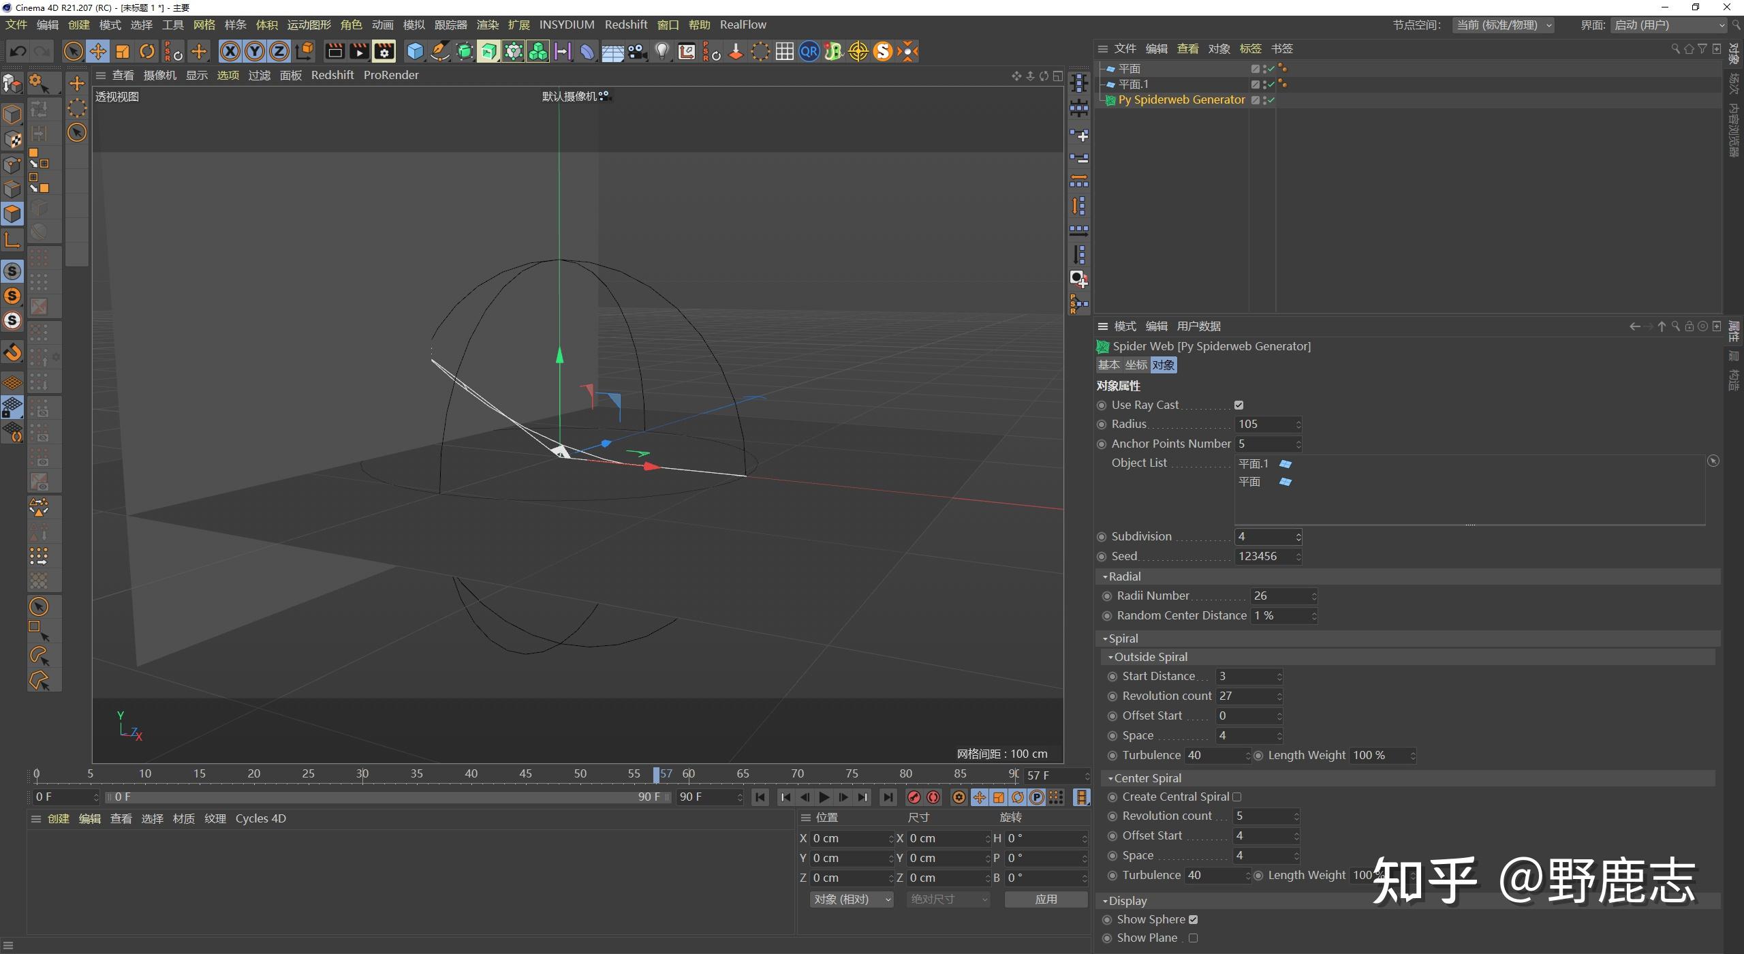Enable Create Central Spiral checkbox
This screenshot has width=1744, height=954.
(x=1237, y=797)
